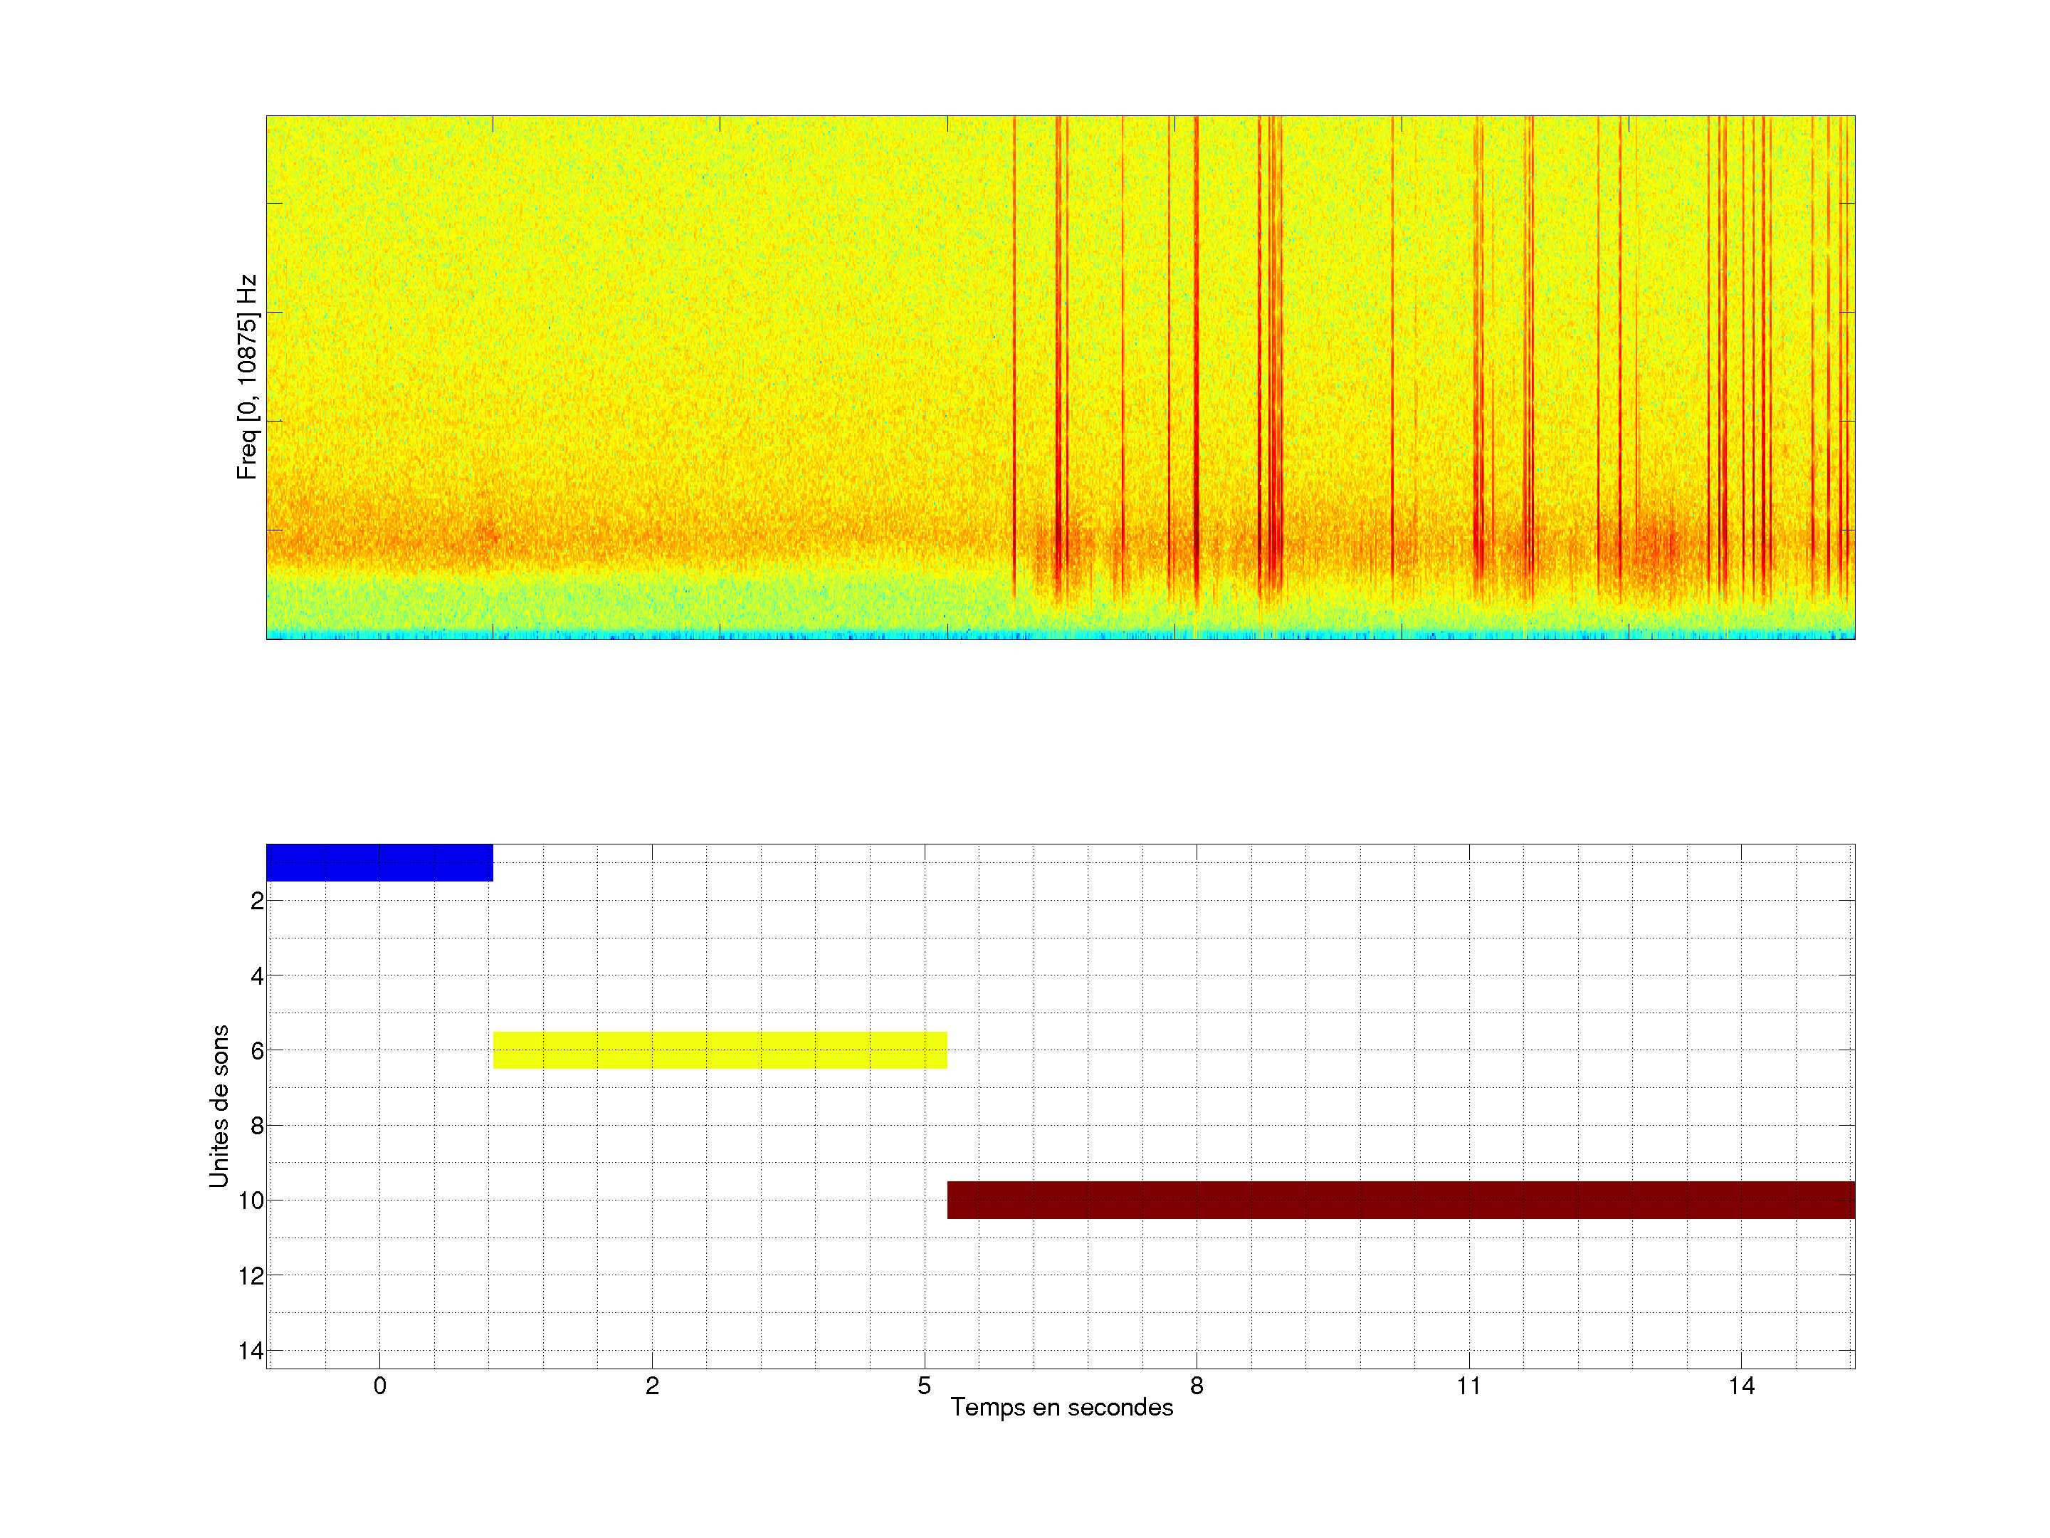Click x-axis tick label 5

(924, 1386)
